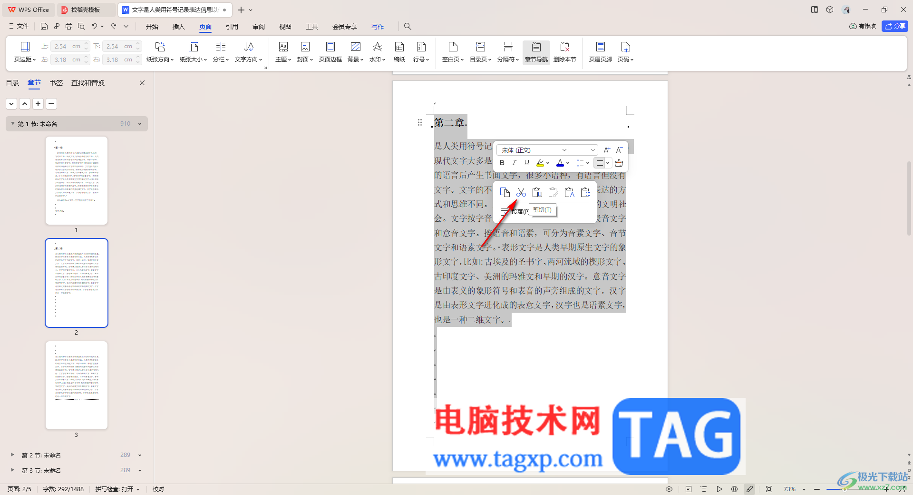Screen dimensions: 913x495
Task: Open the font name dropdown 宋体 (正文)
Action: 533,150
